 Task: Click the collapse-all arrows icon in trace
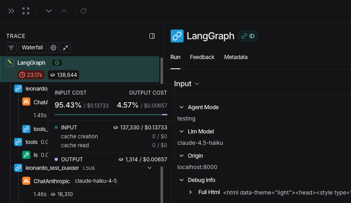coord(66,48)
